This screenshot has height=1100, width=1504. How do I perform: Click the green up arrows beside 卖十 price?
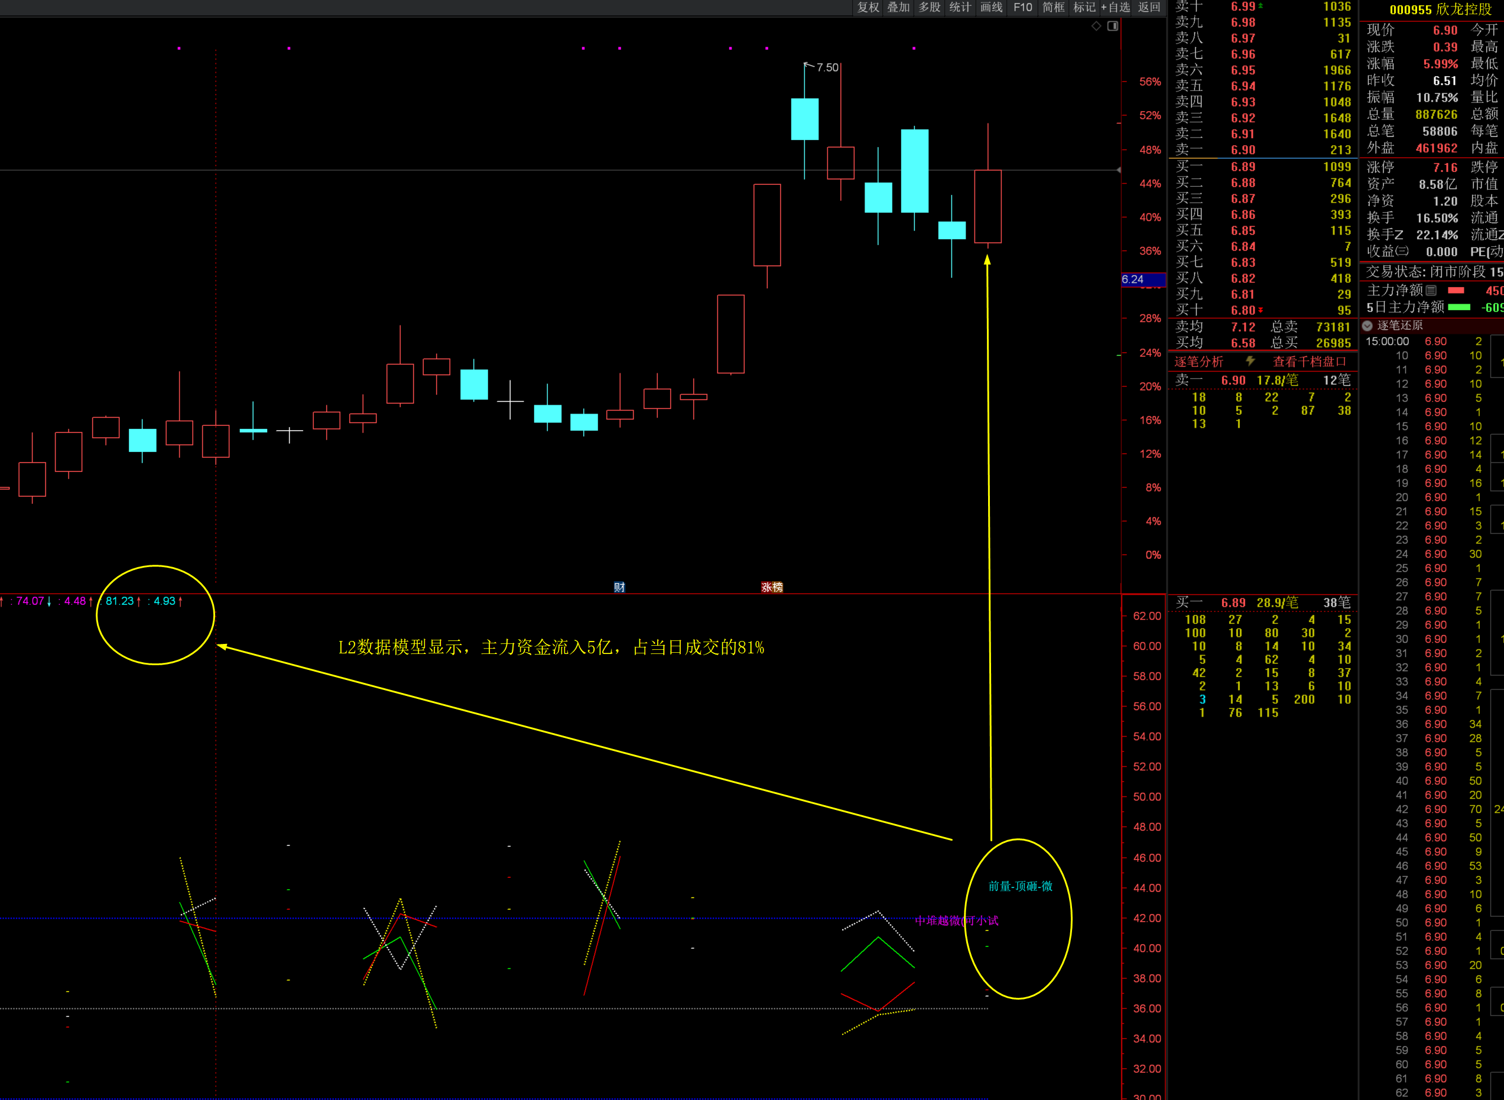tap(1260, 6)
